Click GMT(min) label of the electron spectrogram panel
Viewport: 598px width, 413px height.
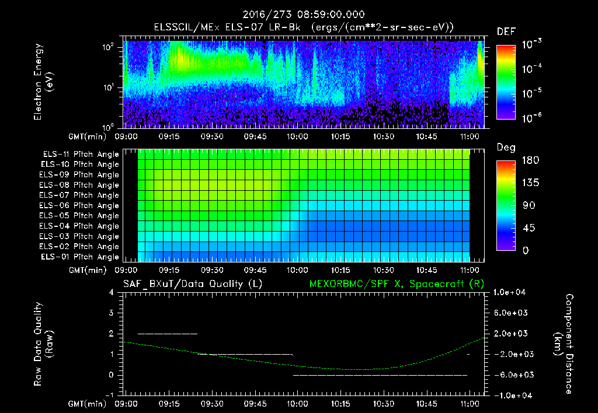(x=88, y=136)
